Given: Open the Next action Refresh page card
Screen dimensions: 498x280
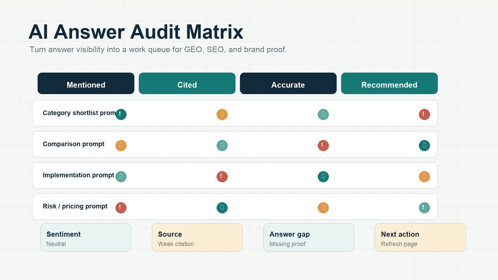Looking at the screenshot, I should pyautogui.click(x=420, y=237).
